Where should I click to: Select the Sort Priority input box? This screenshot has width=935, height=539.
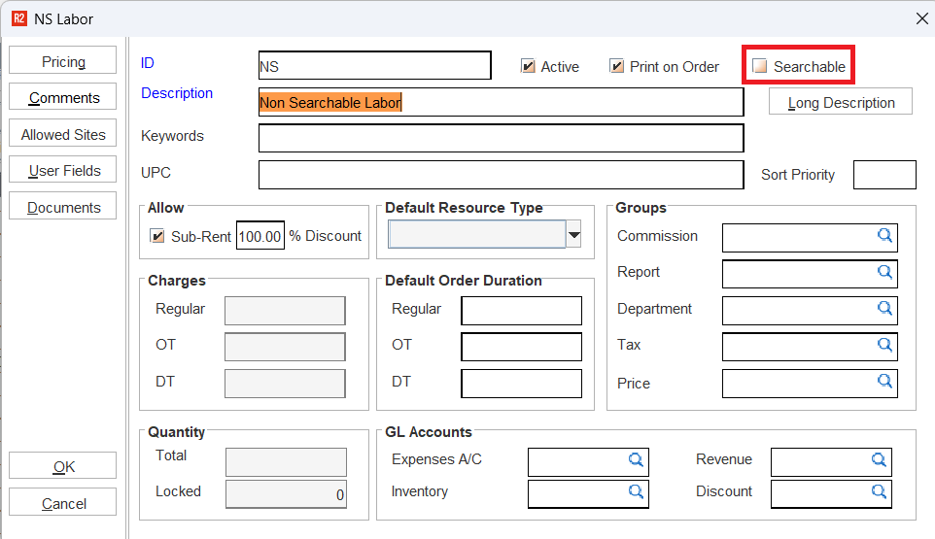coord(883,175)
